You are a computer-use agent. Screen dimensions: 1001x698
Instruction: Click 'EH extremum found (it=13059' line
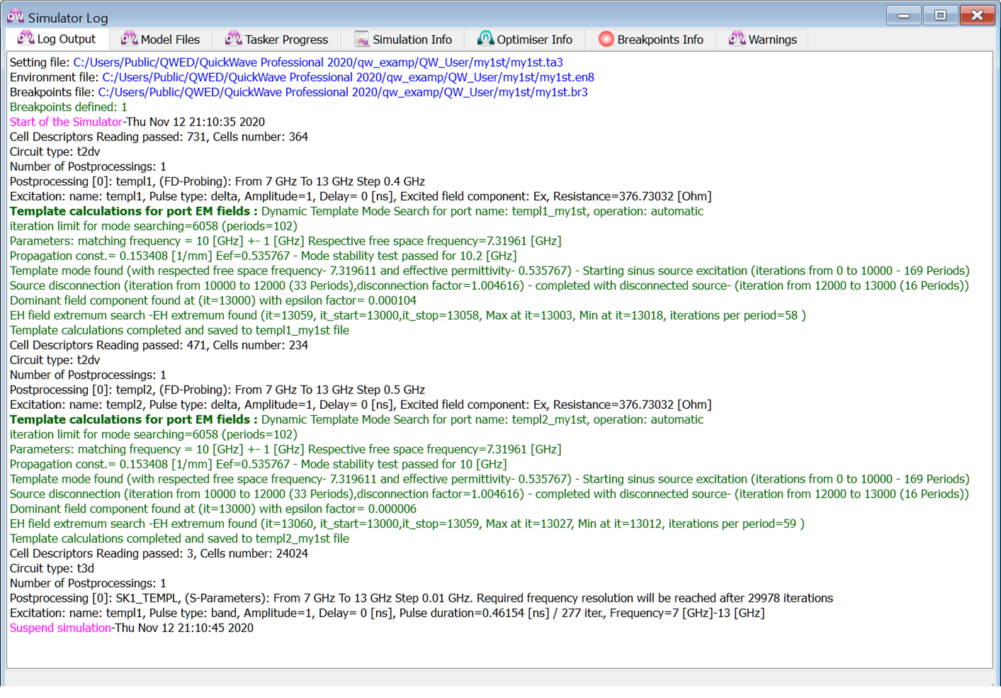(x=408, y=315)
